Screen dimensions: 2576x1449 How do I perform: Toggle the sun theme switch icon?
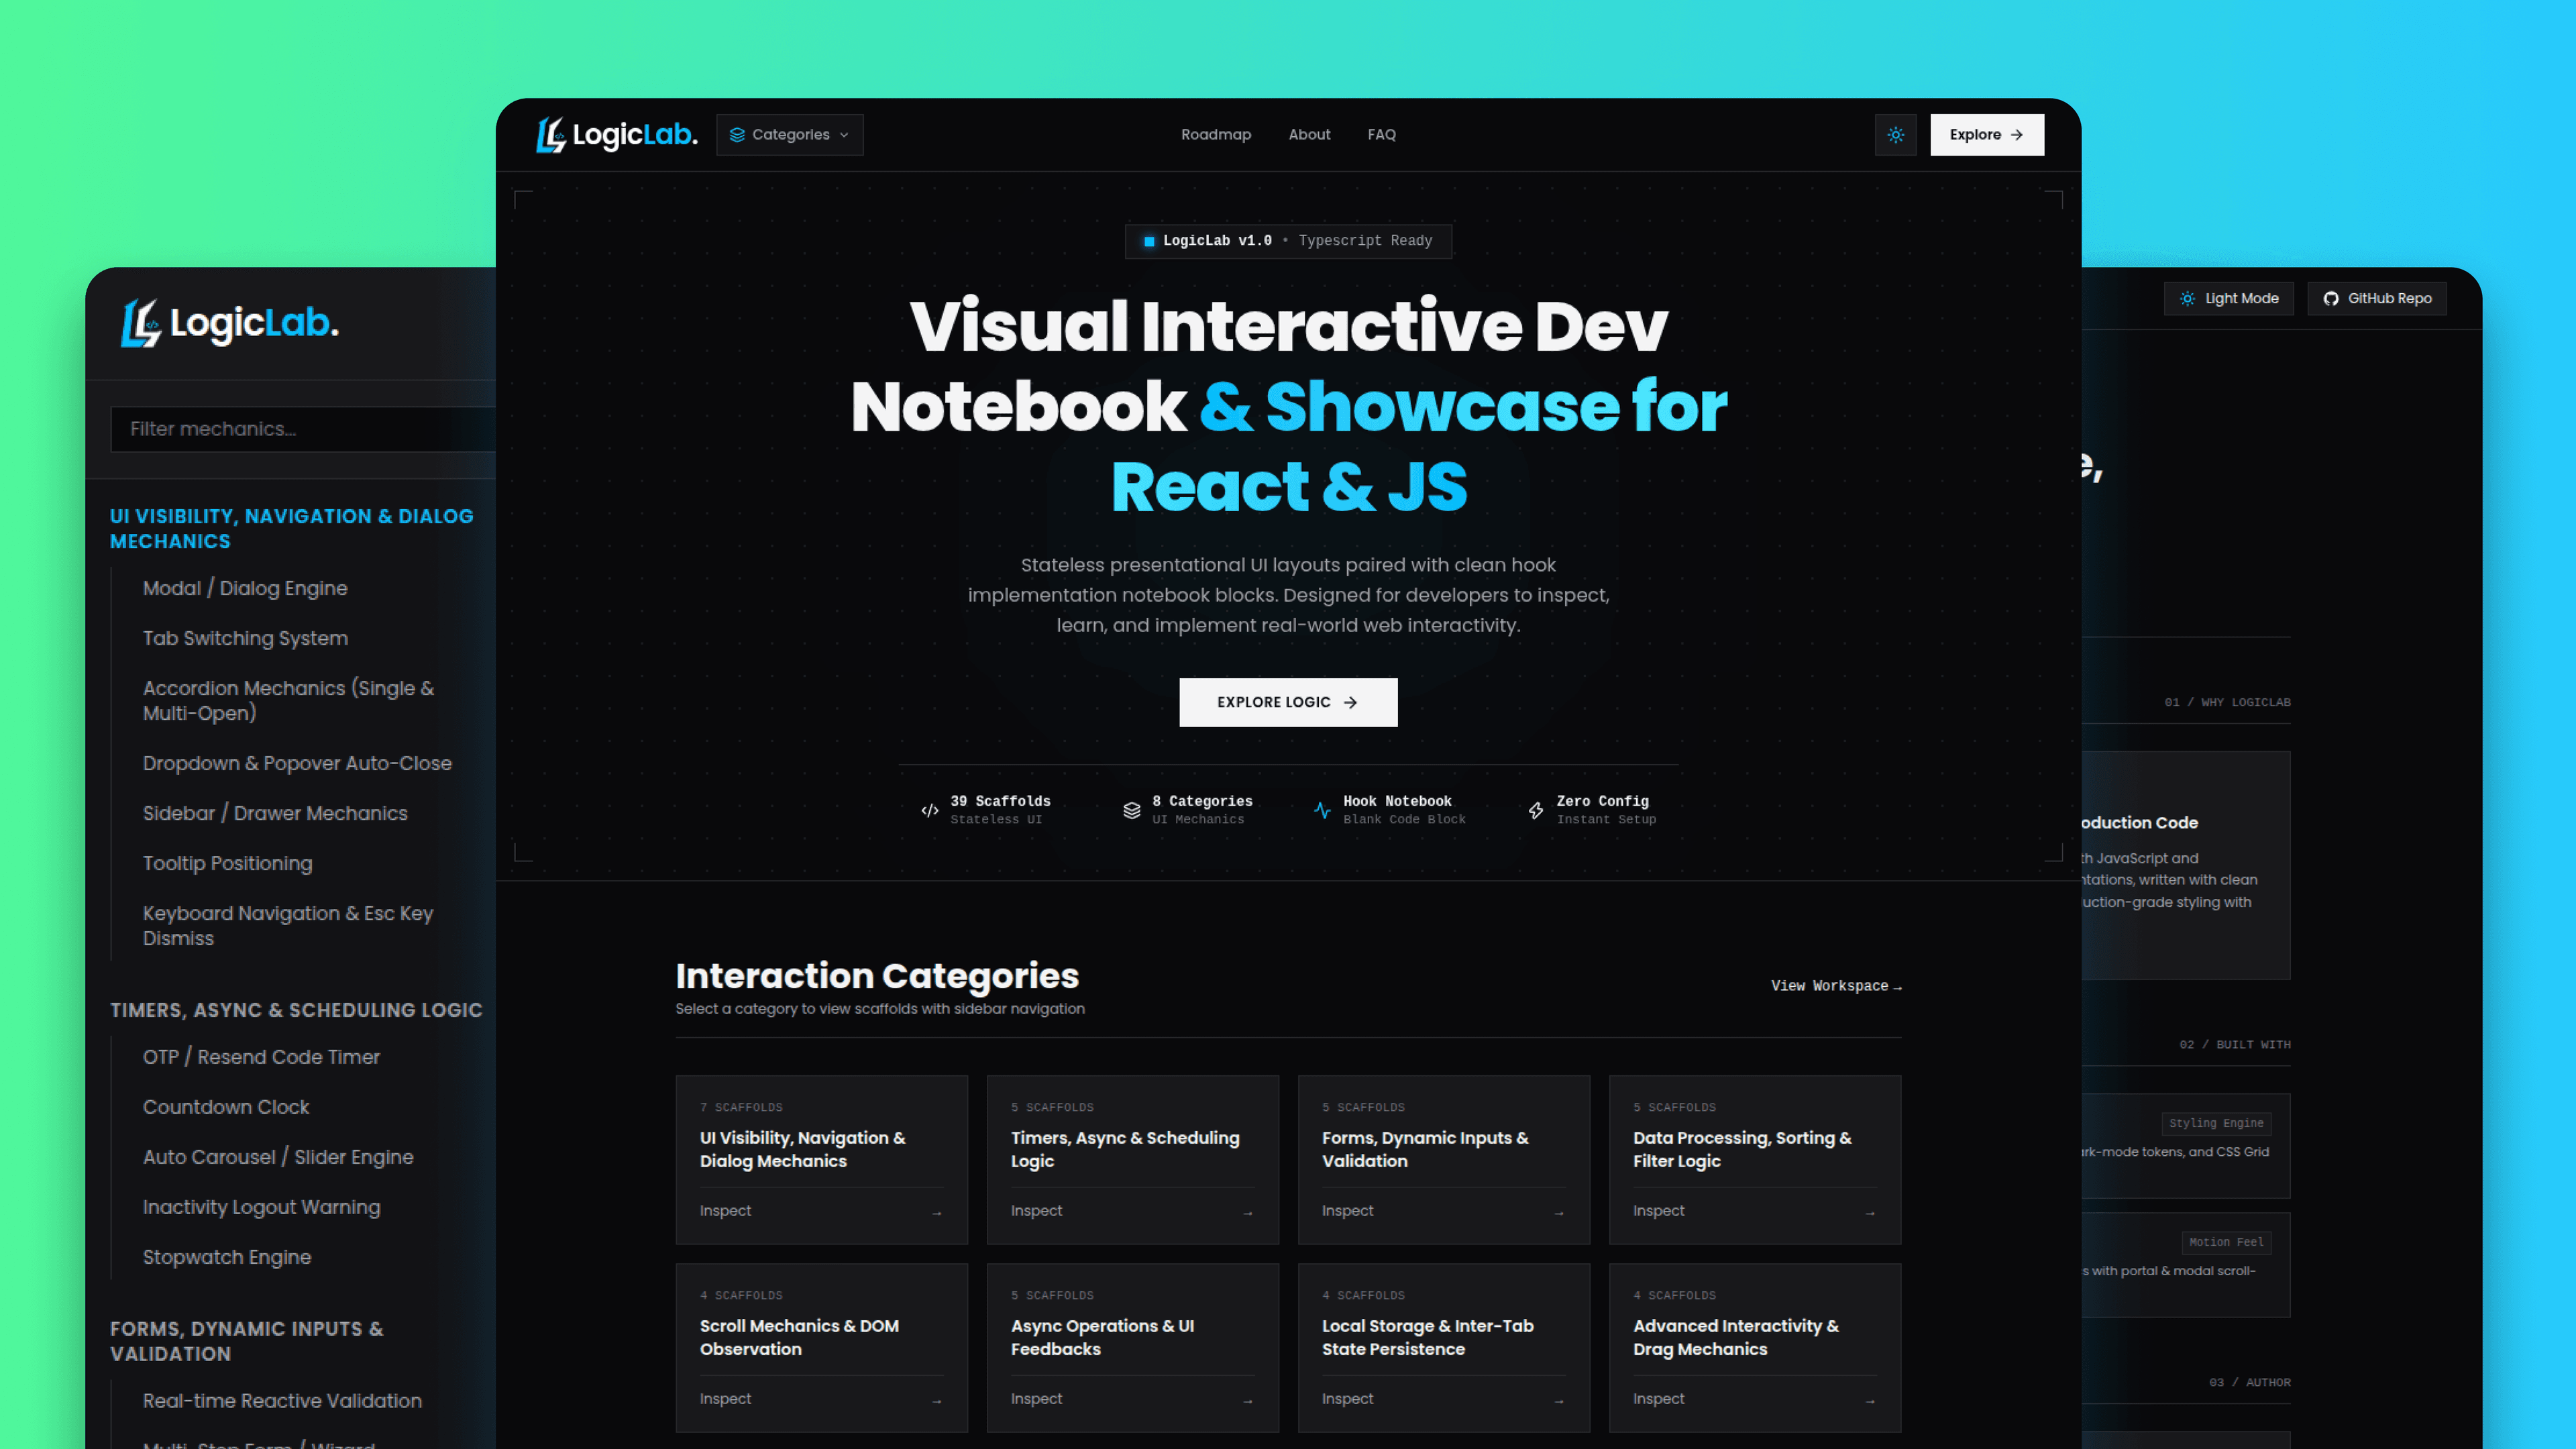pos(1895,135)
